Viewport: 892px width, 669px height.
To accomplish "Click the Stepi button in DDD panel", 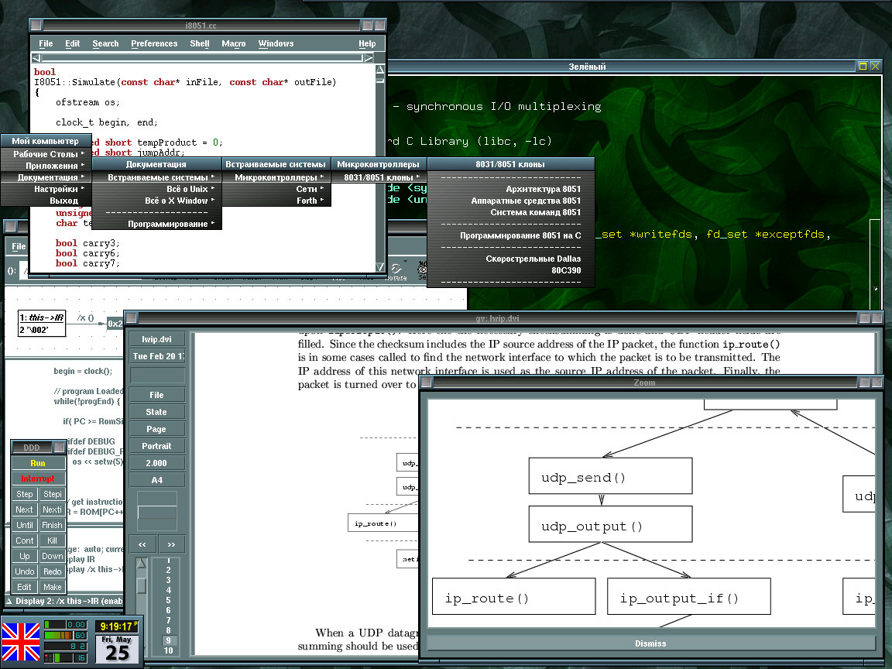I will [52, 494].
